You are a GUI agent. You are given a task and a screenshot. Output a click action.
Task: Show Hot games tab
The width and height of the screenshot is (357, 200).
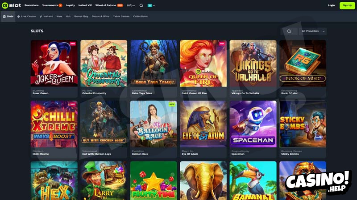[x=68, y=16]
